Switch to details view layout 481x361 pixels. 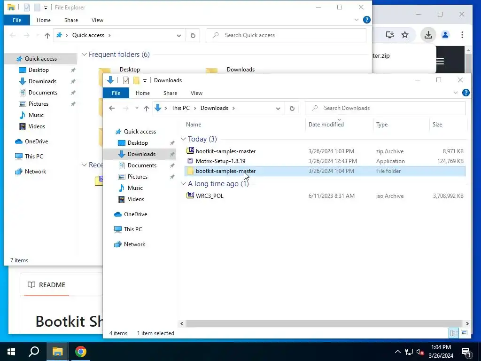[454, 333]
